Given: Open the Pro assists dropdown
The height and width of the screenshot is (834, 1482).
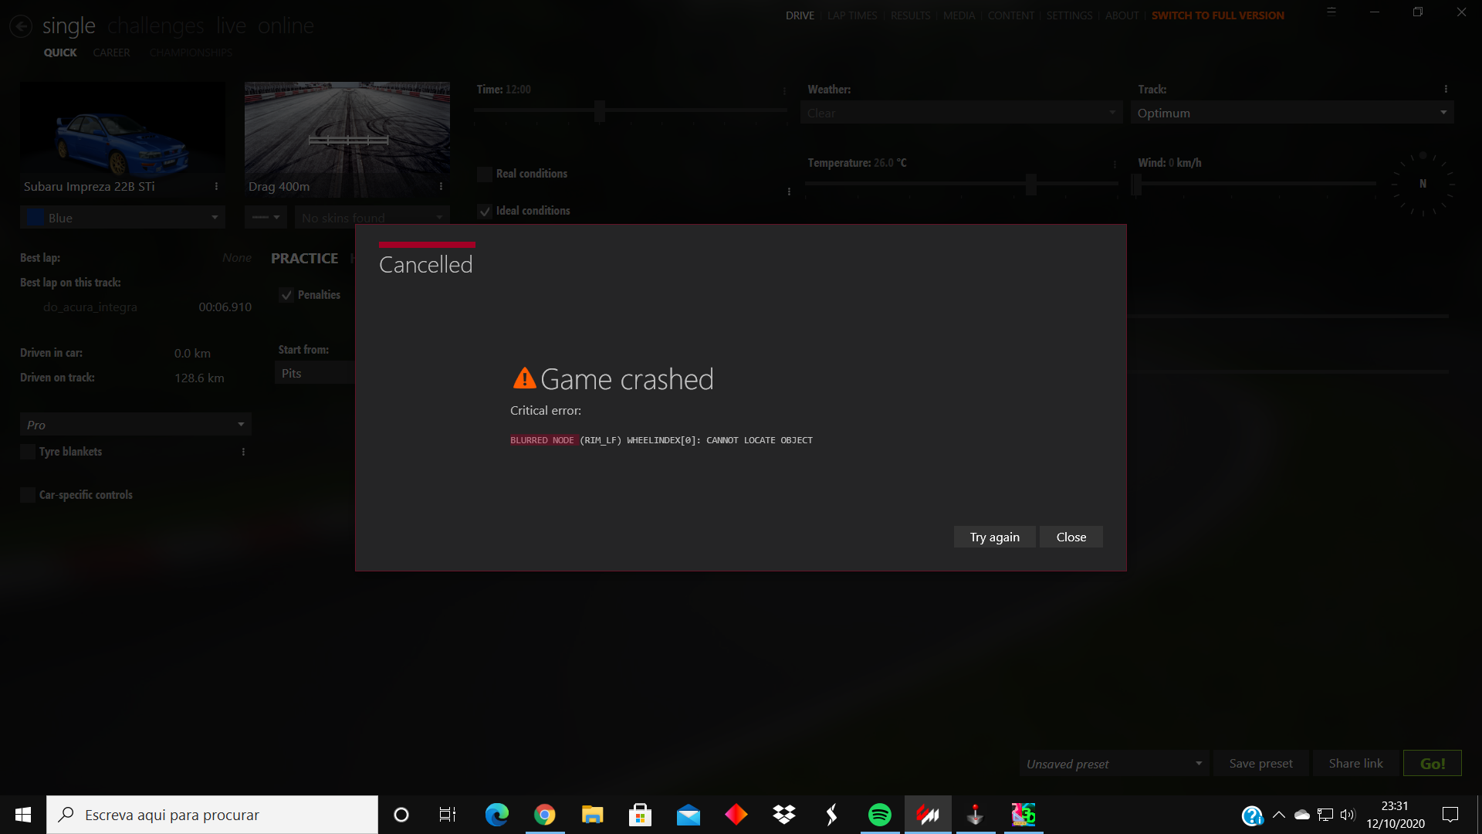Looking at the screenshot, I should pos(136,425).
